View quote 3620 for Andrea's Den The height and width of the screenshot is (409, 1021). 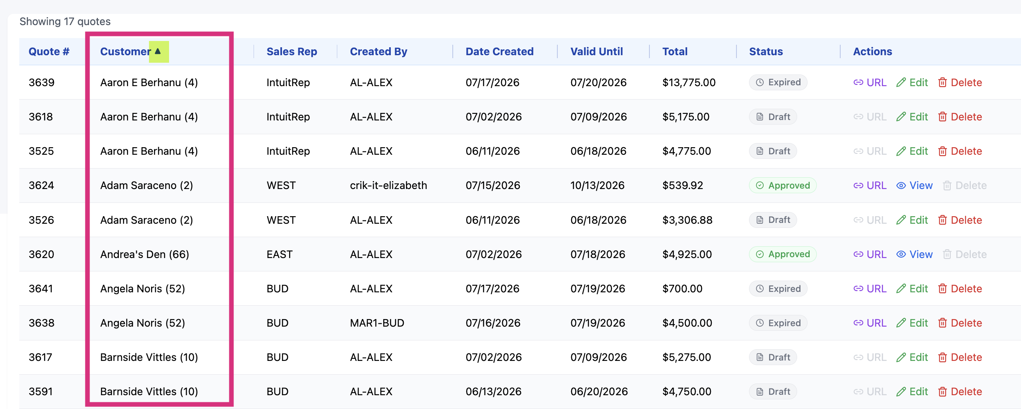(x=914, y=254)
